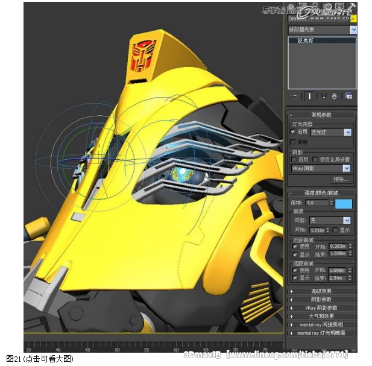Open the blue light color swatch
This screenshot has width=372, height=366.
pyautogui.click(x=344, y=204)
